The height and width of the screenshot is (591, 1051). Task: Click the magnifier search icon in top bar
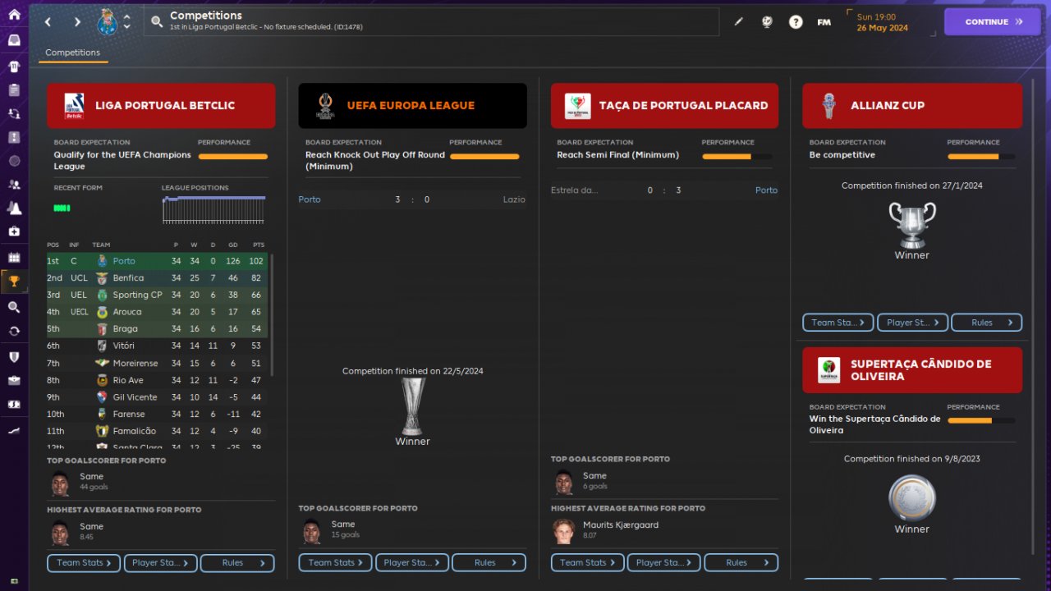point(157,21)
